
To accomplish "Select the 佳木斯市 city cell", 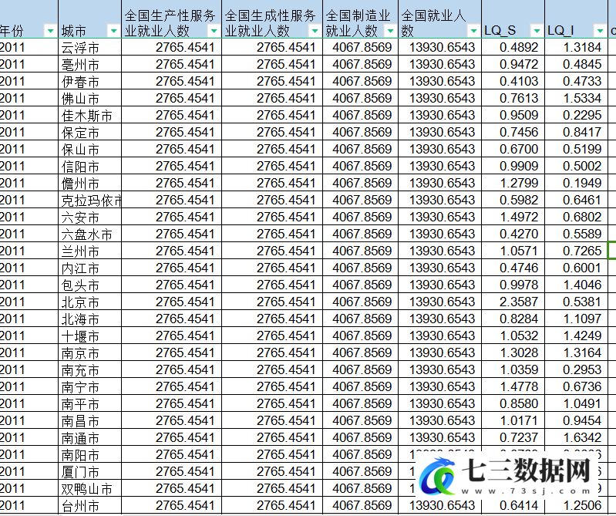I will click(x=89, y=115).
